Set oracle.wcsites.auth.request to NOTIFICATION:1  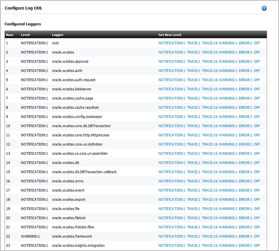172,80
